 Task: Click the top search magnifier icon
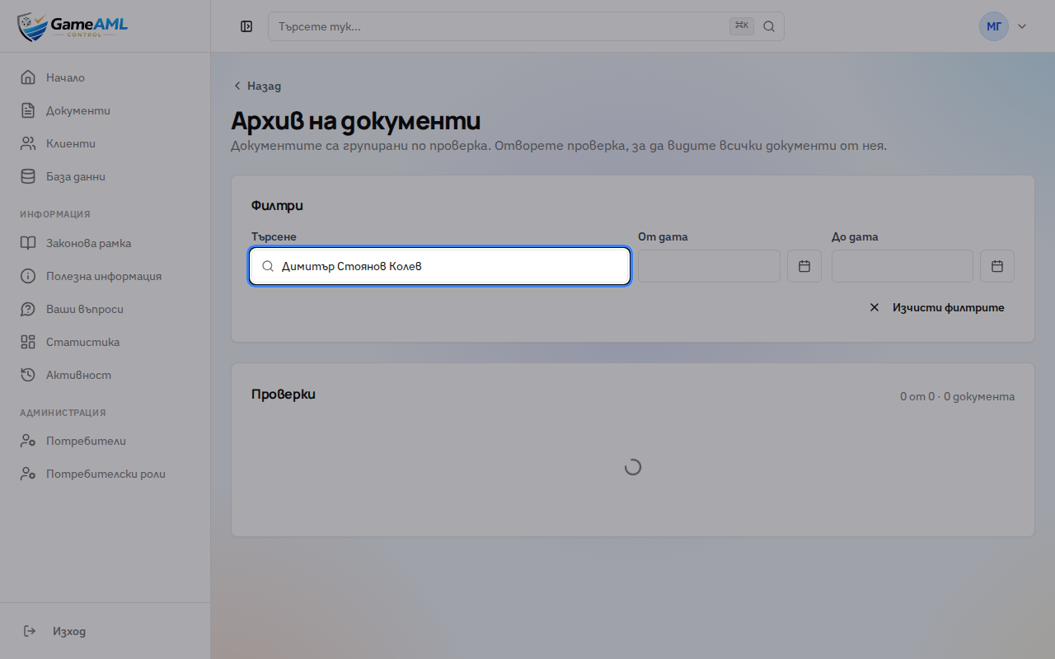769,26
